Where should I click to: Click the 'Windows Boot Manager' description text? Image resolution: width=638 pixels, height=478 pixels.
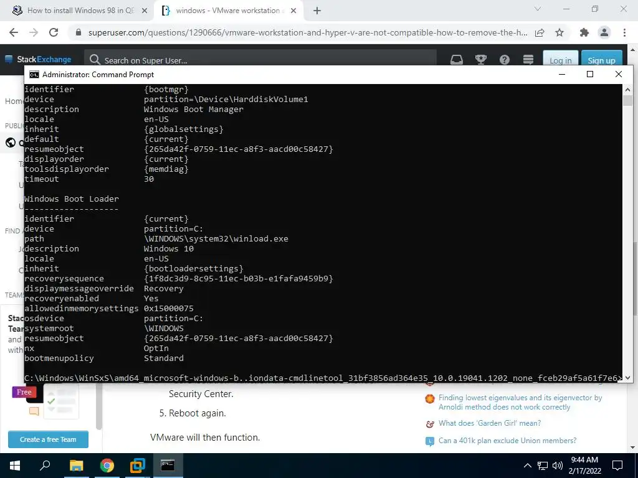194,110
